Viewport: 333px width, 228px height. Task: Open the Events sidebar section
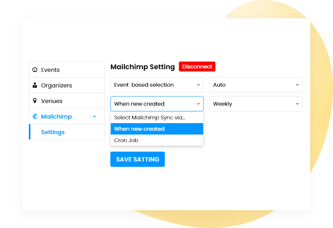point(49,70)
